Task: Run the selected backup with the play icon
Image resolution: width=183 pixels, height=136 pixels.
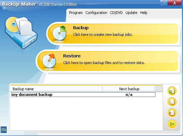Action: click(172, 124)
